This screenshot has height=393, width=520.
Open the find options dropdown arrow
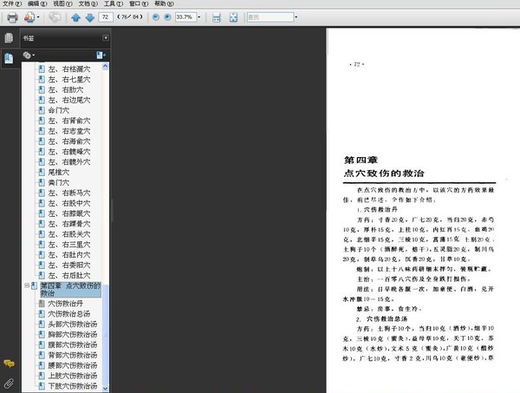tap(296, 17)
